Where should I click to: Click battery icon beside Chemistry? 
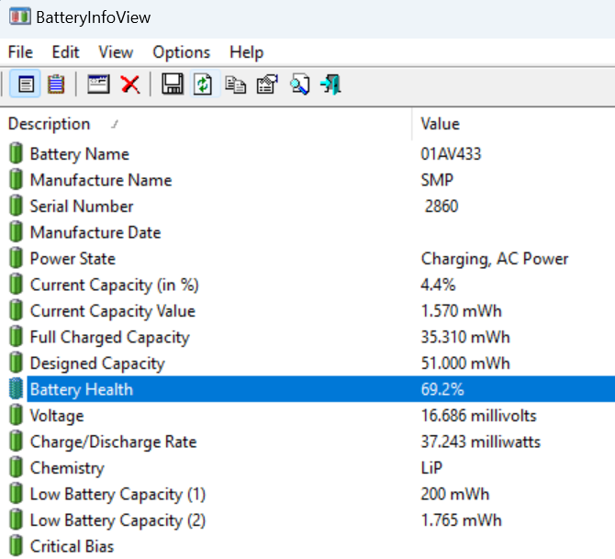coord(16,467)
